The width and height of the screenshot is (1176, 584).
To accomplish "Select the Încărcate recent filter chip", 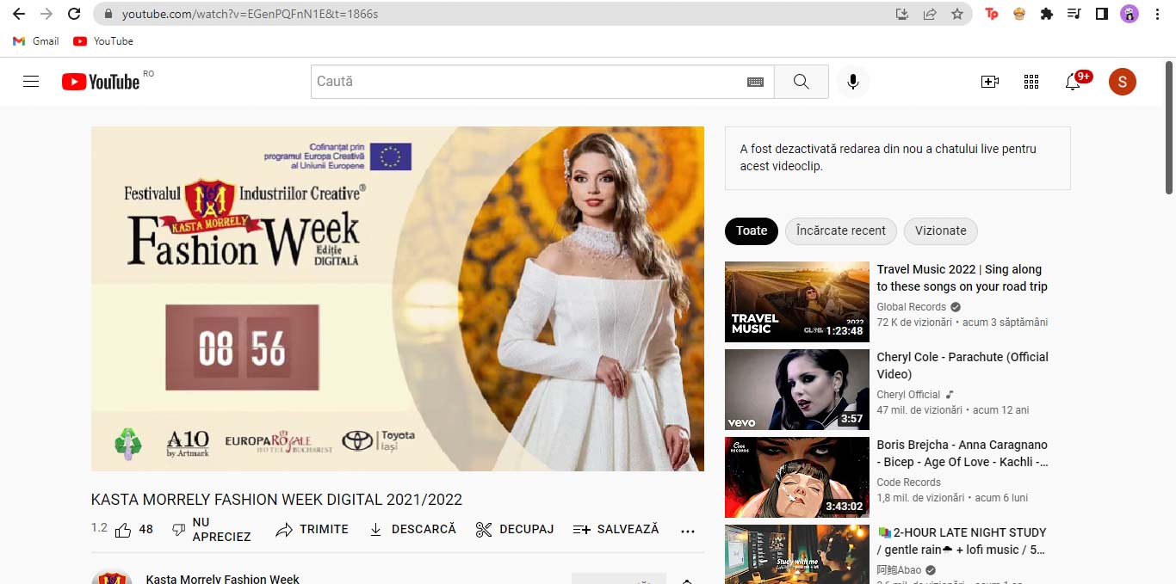I will [841, 231].
